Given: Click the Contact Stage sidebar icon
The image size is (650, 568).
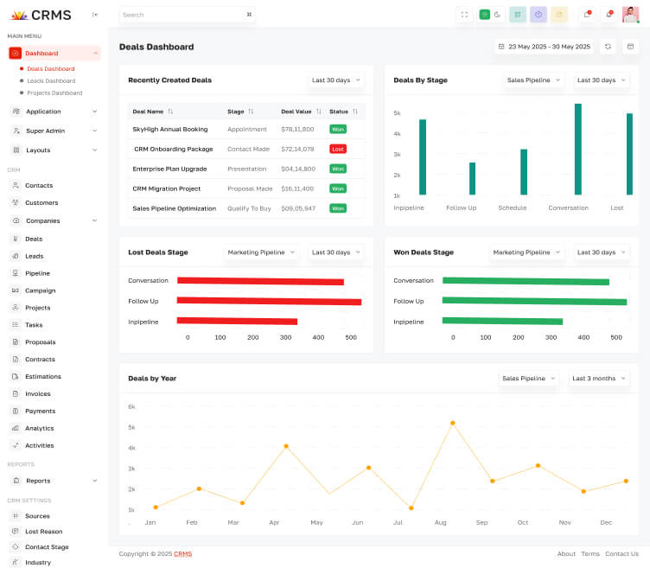Looking at the screenshot, I should pos(16,547).
